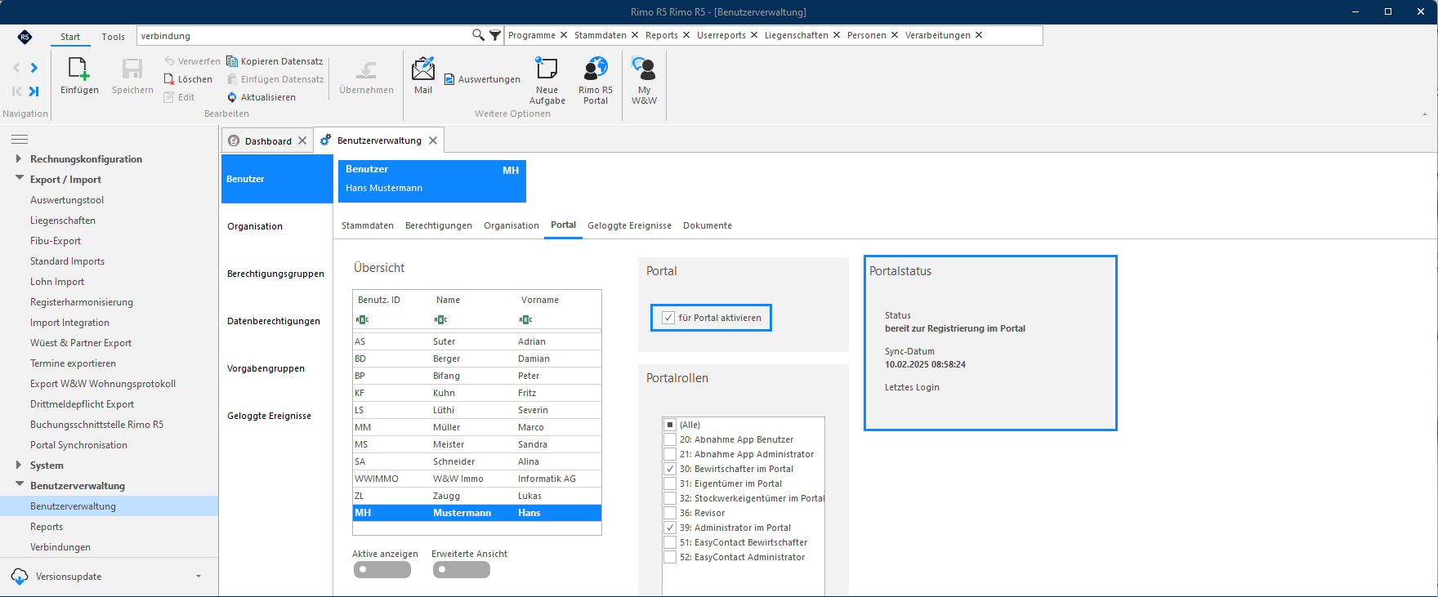Collapse the ribbon with the arrow
The width and height of the screenshot is (1438, 597).
pyautogui.click(x=1425, y=114)
